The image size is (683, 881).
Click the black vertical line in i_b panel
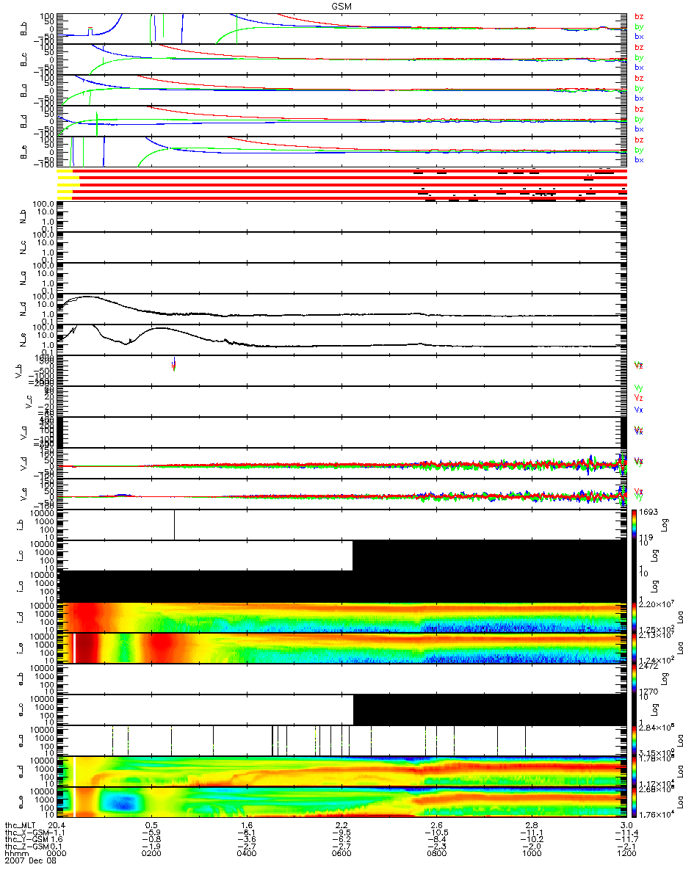click(x=174, y=525)
